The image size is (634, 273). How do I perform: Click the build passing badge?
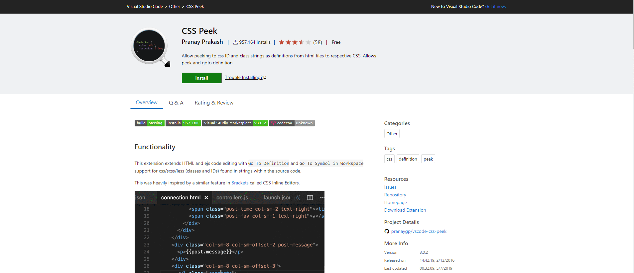[149, 123]
